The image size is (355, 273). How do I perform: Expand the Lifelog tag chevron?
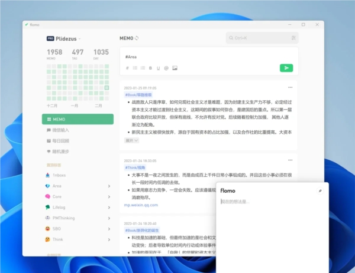pos(109,208)
